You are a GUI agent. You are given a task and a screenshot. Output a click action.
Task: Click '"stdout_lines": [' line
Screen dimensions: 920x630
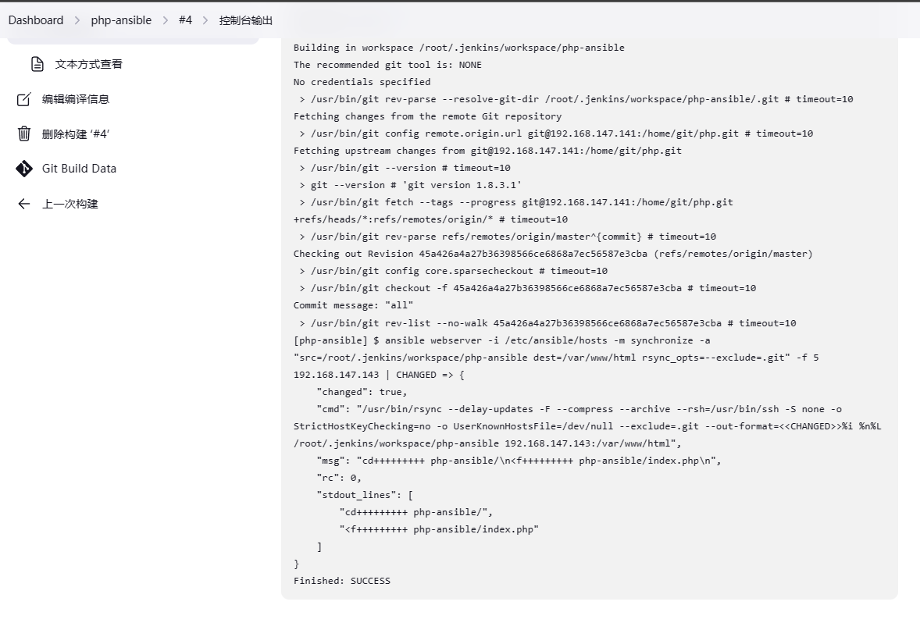[x=365, y=495]
